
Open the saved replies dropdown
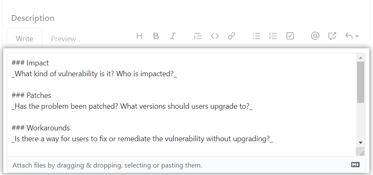(352, 36)
